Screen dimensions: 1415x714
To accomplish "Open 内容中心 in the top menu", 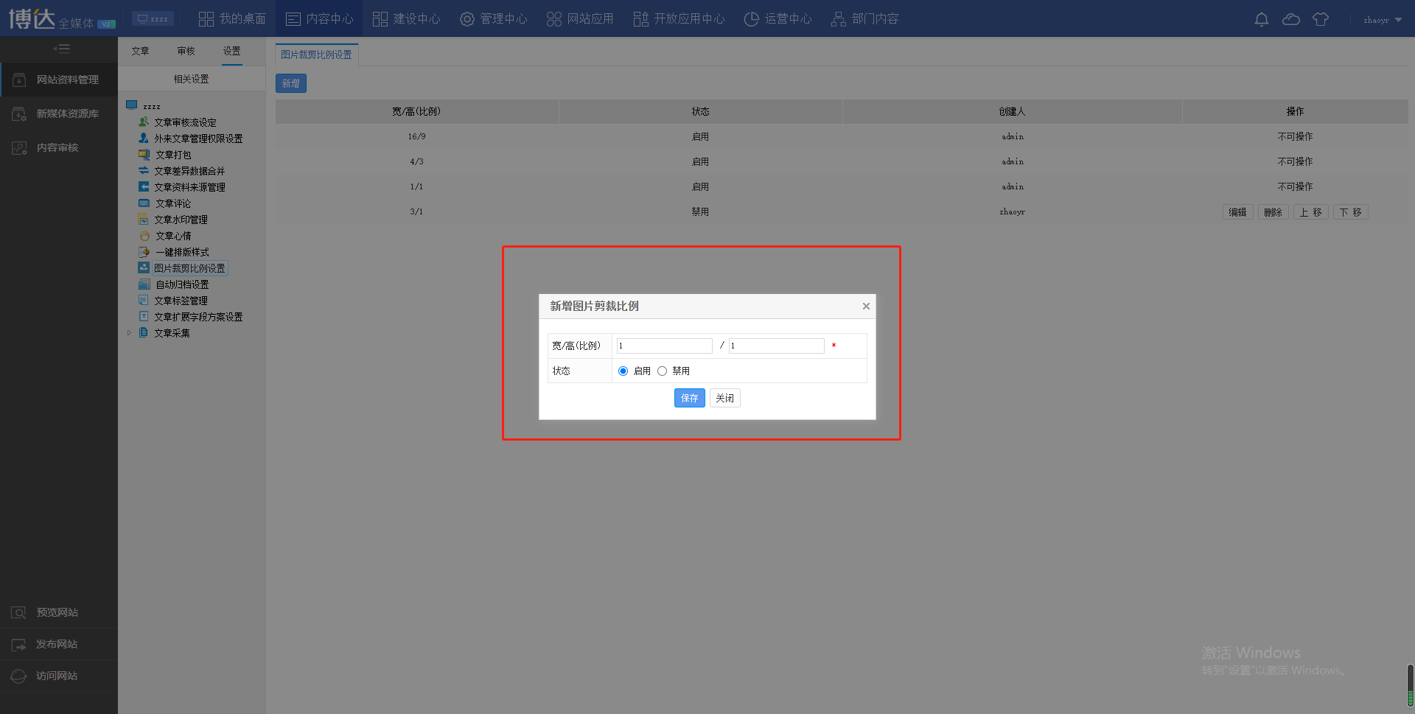I will pos(319,18).
